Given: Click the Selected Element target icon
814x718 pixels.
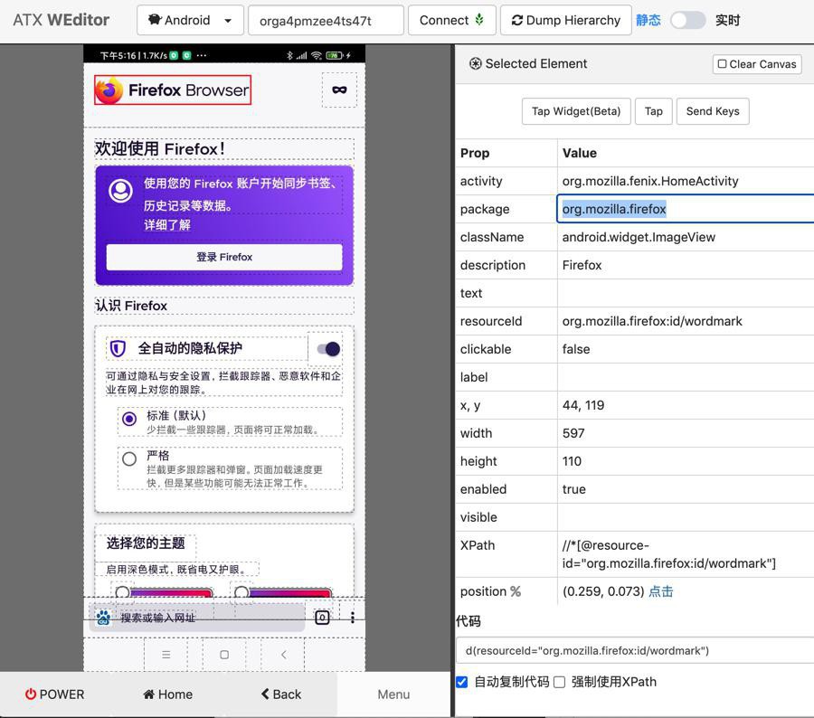Looking at the screenshot, I should tap(476, 64).
